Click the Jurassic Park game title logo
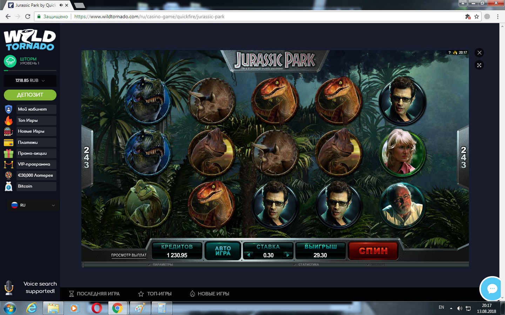Viewport: 505px width, 315px height. pos(275,60)
